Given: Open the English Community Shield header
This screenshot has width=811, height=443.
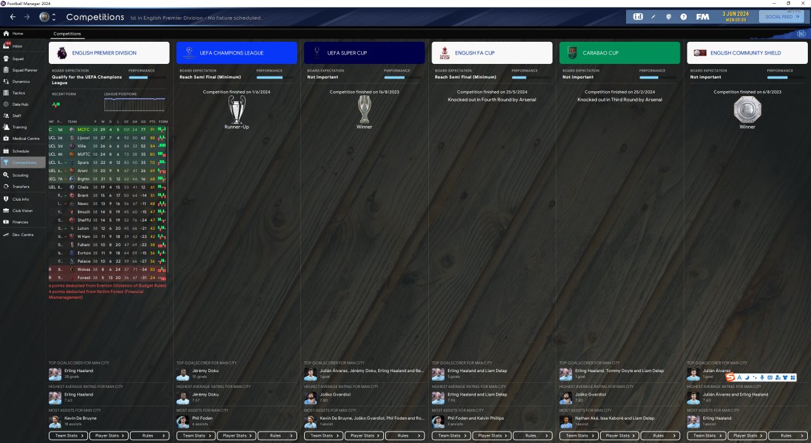Looking at the screenshot, I should coord(748,53).
